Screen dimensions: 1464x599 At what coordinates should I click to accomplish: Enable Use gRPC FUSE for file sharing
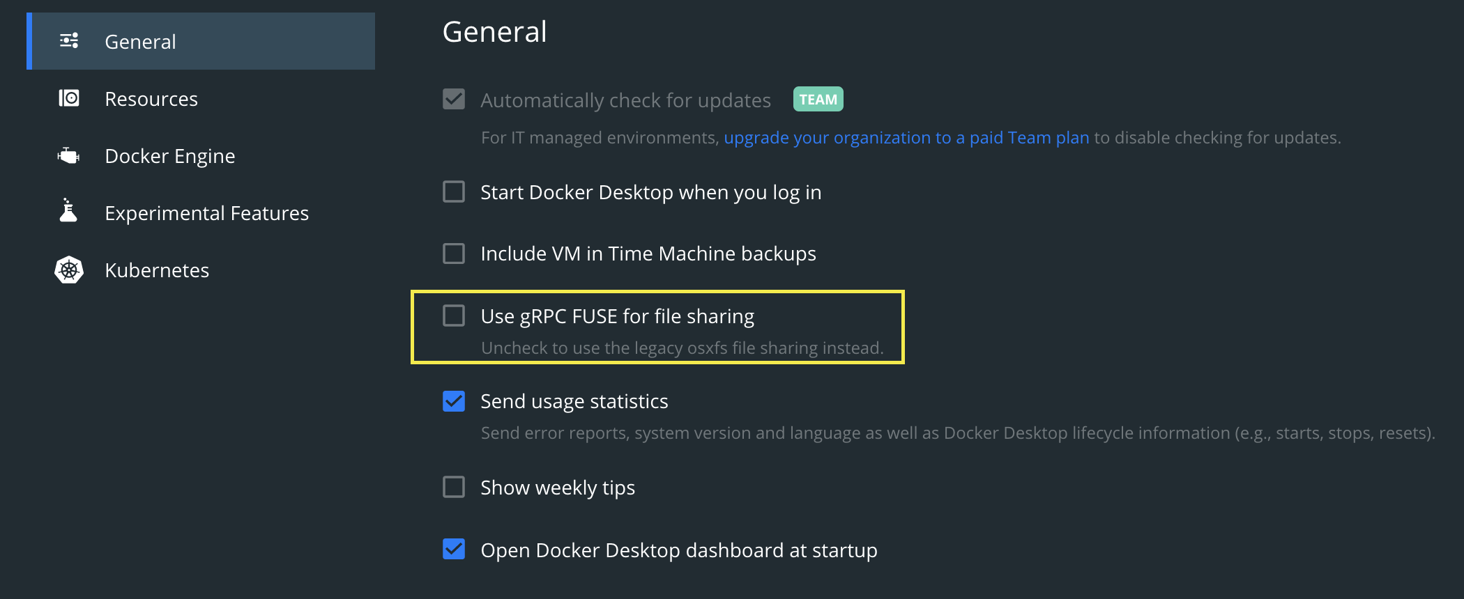(x=453, y=316)
